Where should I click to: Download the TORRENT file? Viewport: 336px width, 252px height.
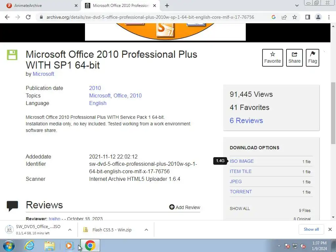point(241,192)
